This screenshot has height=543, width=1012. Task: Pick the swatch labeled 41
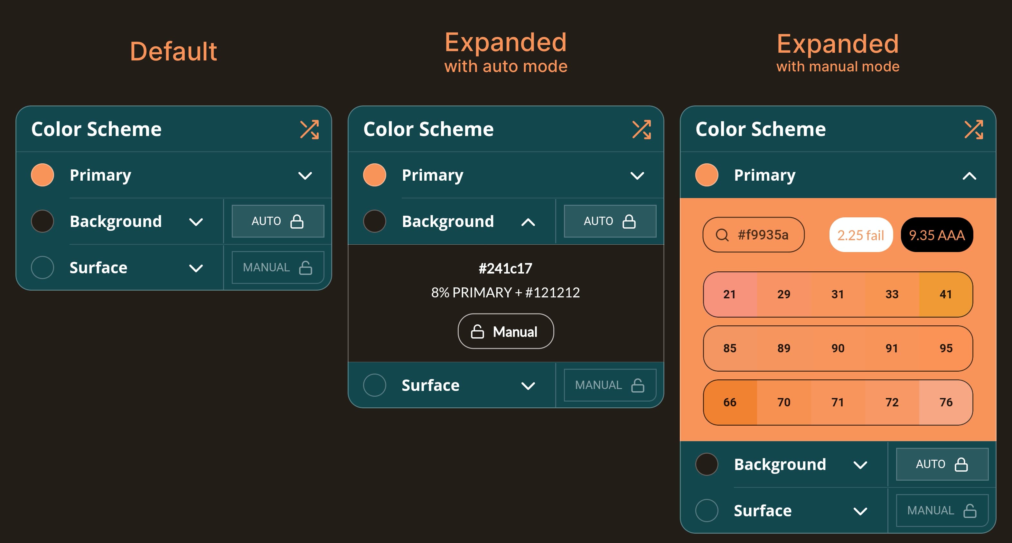click(945, 294)
